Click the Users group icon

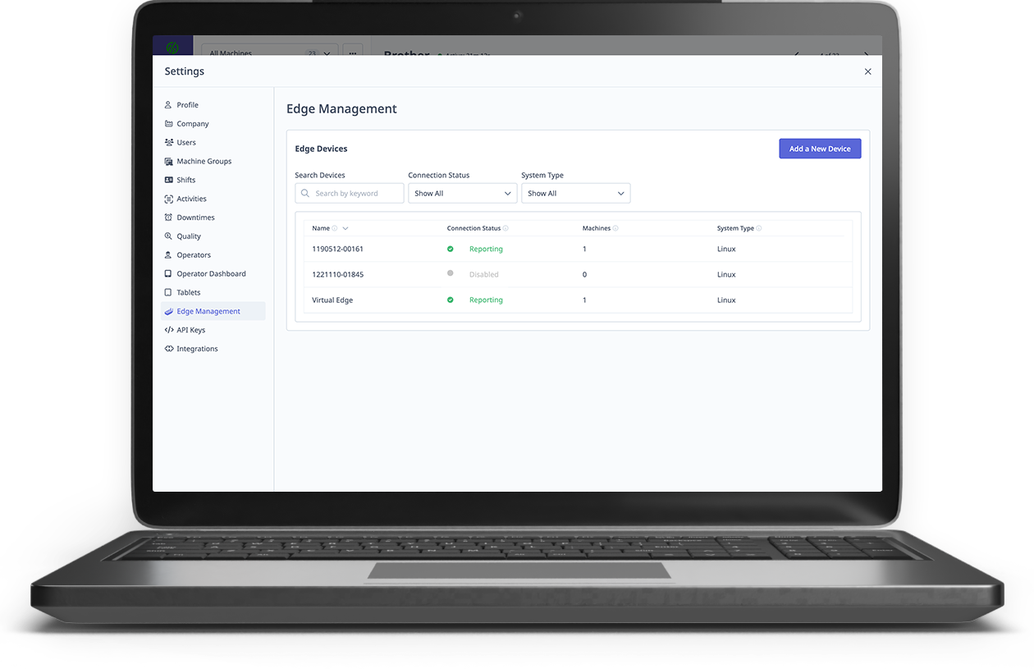tap(168, 143)
